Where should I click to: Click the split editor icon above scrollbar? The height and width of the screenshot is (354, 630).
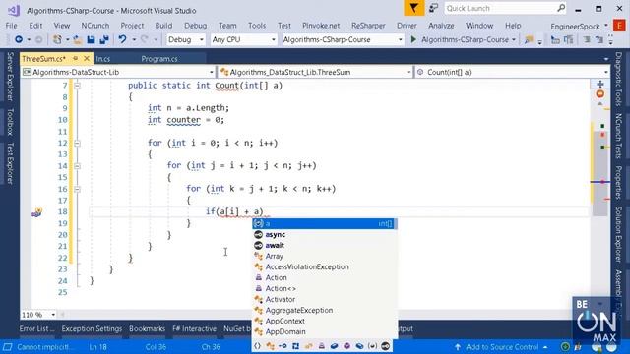(600, 84)
